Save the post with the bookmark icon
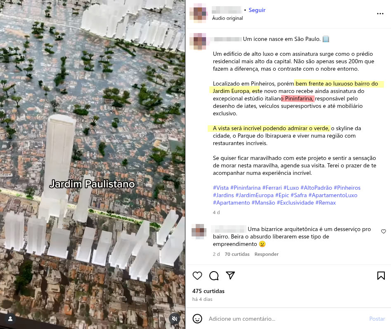Screen dimensions: 391x329 tap(381, 276)
